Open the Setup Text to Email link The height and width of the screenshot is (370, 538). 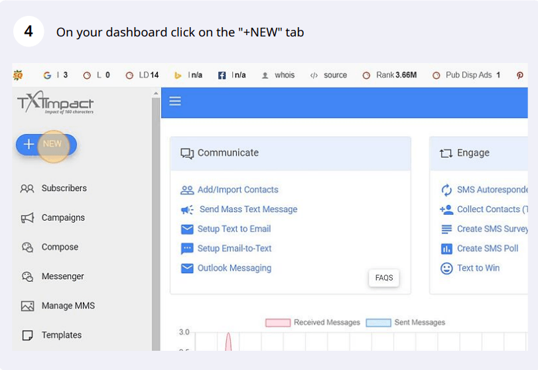pyautogui.click(x=234, y=229)
